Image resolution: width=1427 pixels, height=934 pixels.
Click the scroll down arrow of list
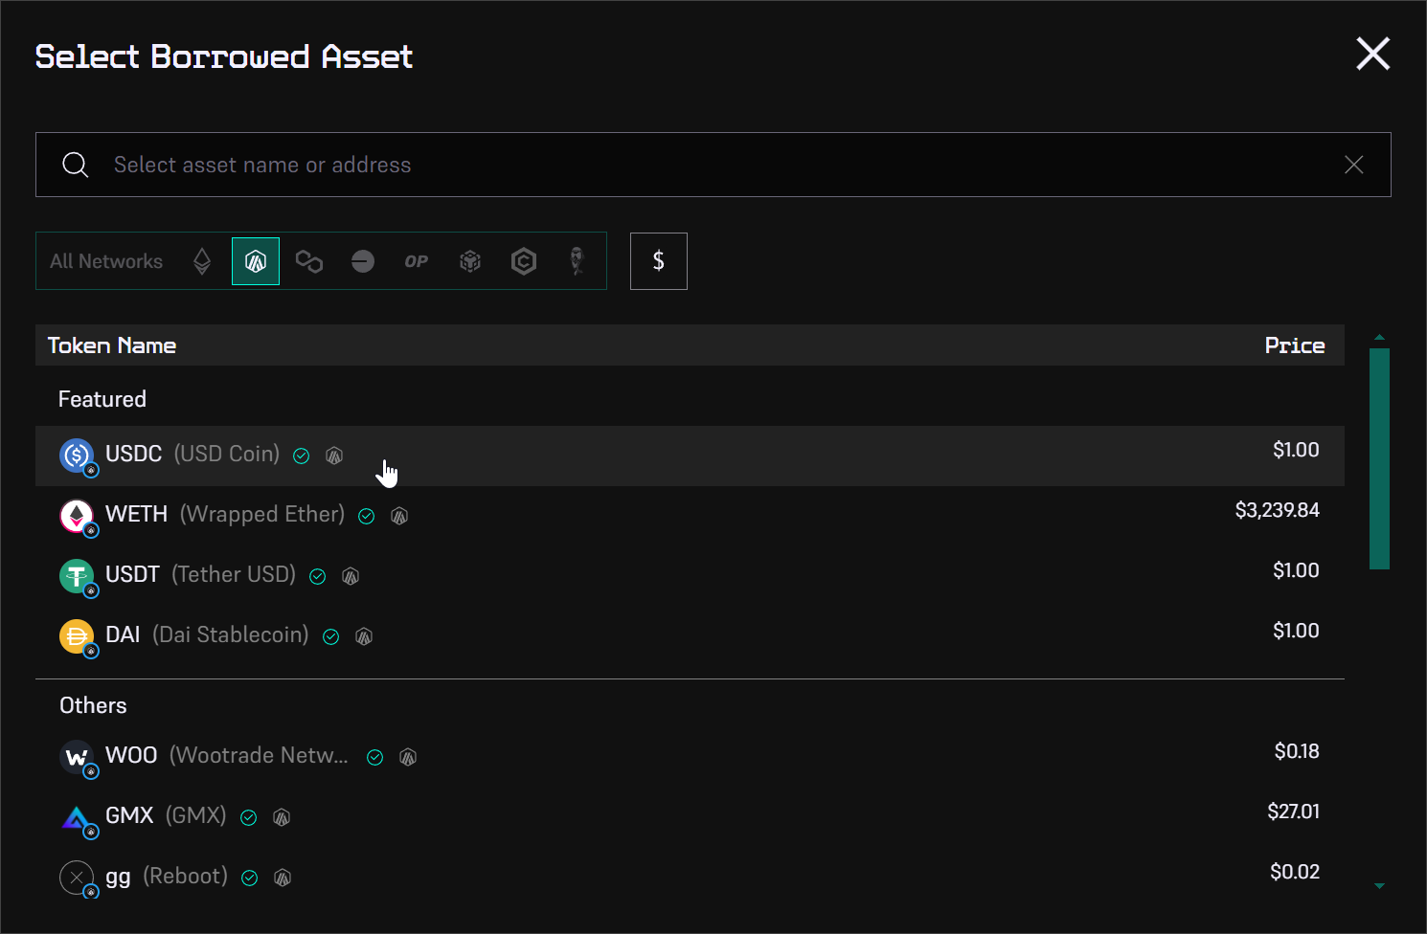[x=1379, y=886]
